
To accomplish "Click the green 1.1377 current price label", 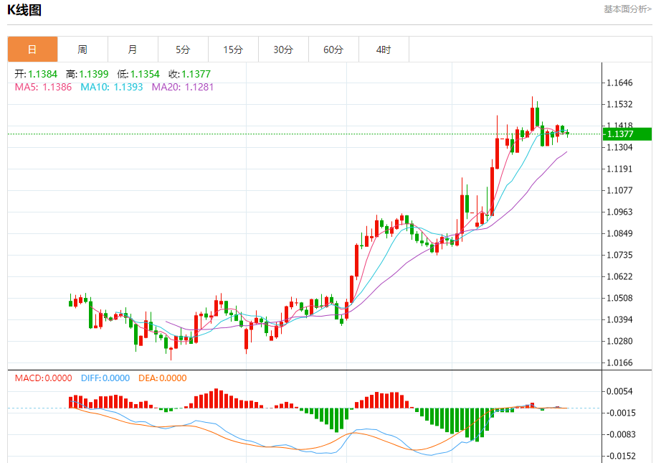I will 627,134.
